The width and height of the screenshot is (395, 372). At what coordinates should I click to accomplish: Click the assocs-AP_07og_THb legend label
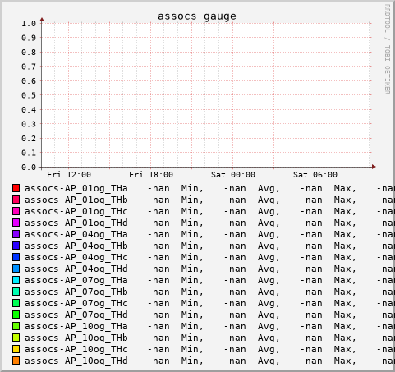(x=76, y=292)
